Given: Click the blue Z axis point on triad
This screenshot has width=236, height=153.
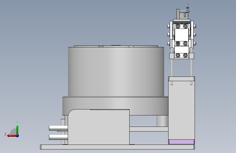Looking at the screenshot, I should pos(18,136).
